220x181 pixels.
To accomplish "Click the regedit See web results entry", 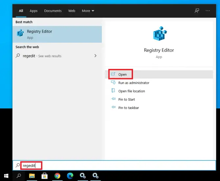I will [57, 56].
